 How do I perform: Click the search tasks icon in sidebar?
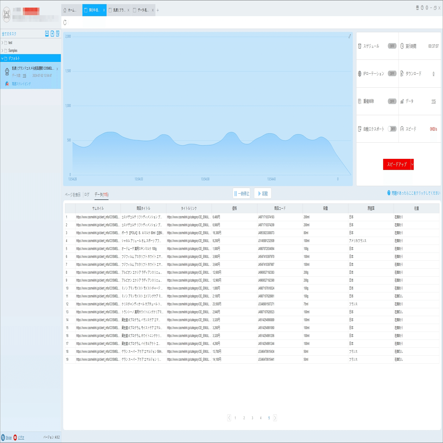(x=58, y=34)
